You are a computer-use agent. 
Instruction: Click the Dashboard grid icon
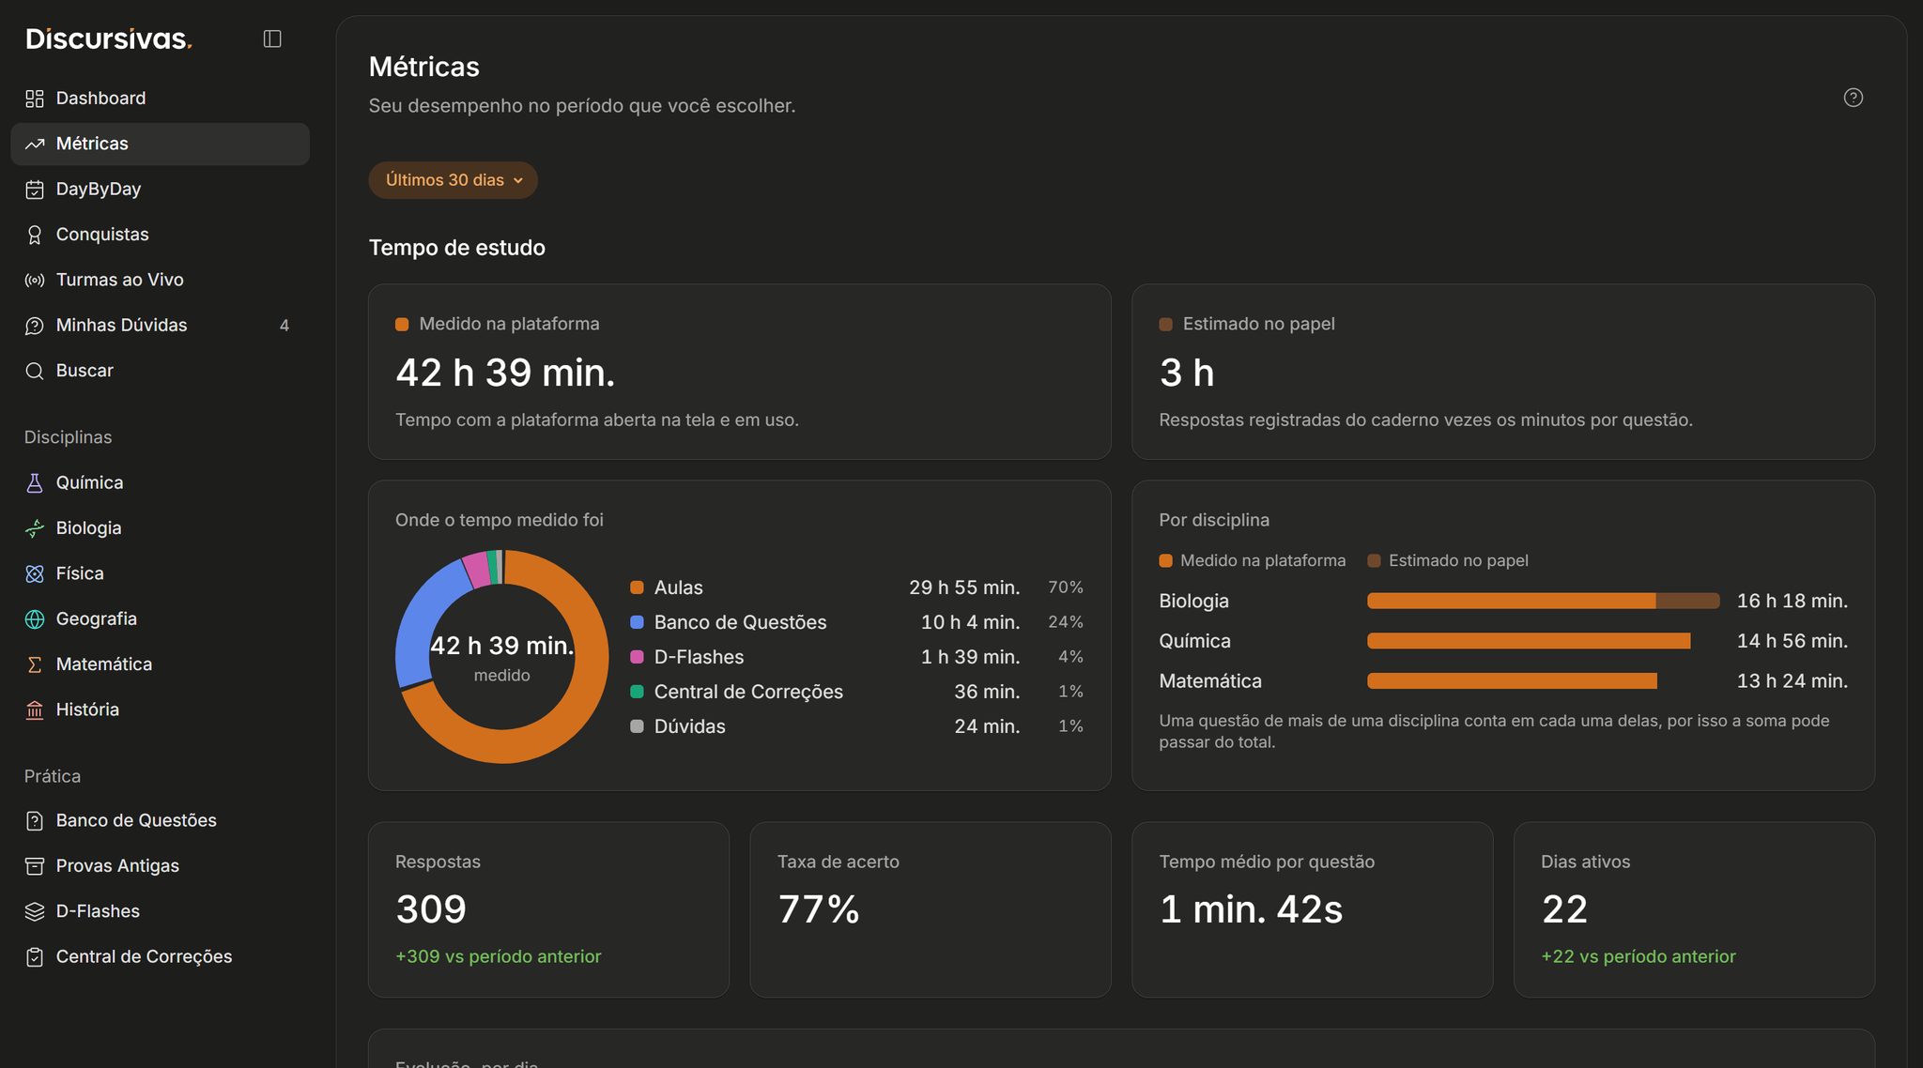click(35, 99)
